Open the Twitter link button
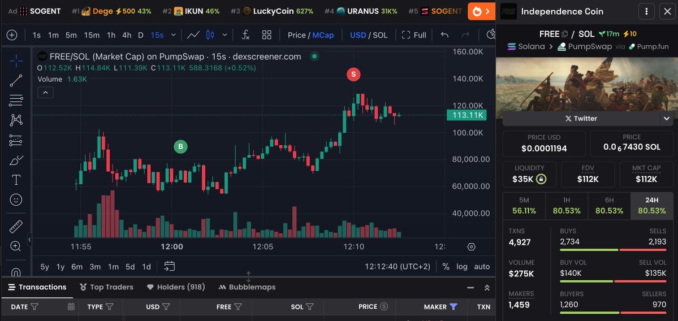Viewport: 678px width, 321px height. pos(581,118)
